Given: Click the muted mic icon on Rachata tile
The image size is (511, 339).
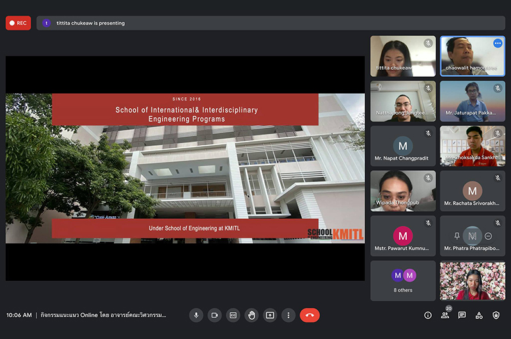Looking at the screenshot, I should 498,178.
